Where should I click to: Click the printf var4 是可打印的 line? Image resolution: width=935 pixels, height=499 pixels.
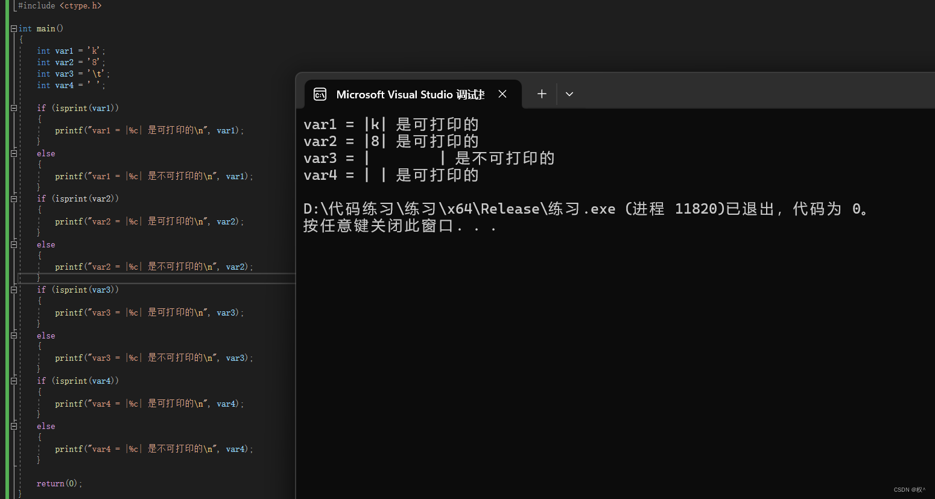tap(149, 404)
